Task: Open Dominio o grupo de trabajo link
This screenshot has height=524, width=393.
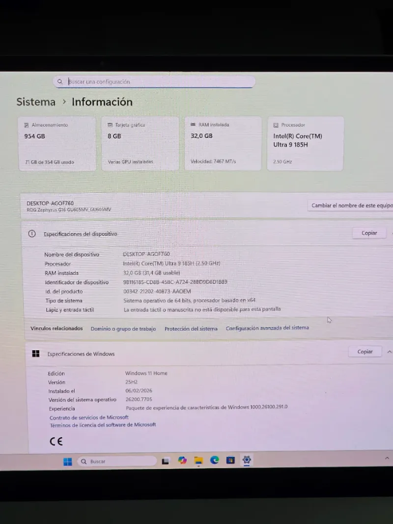Action: (123, 329)
